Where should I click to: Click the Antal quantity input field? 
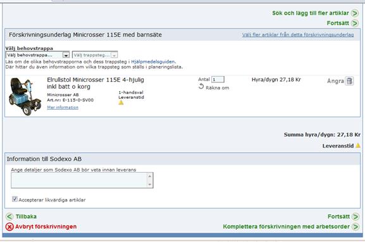point(218,79)
